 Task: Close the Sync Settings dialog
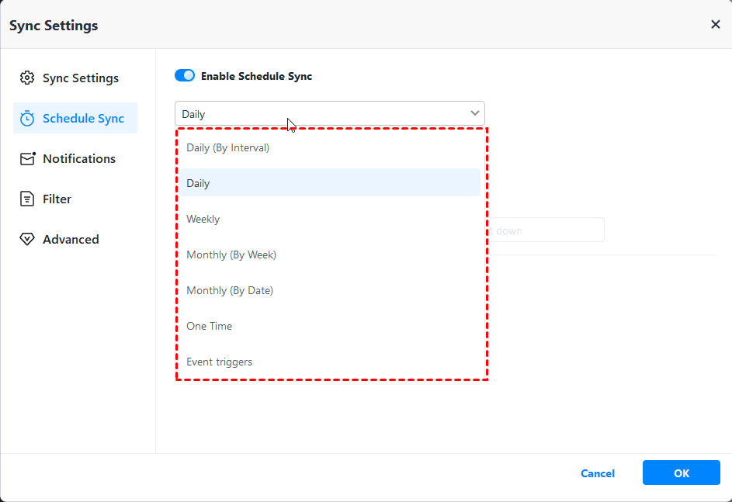715,25
